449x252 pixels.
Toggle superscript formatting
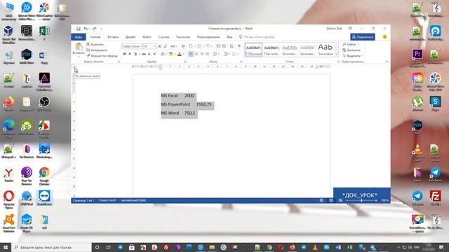[154, 54]
